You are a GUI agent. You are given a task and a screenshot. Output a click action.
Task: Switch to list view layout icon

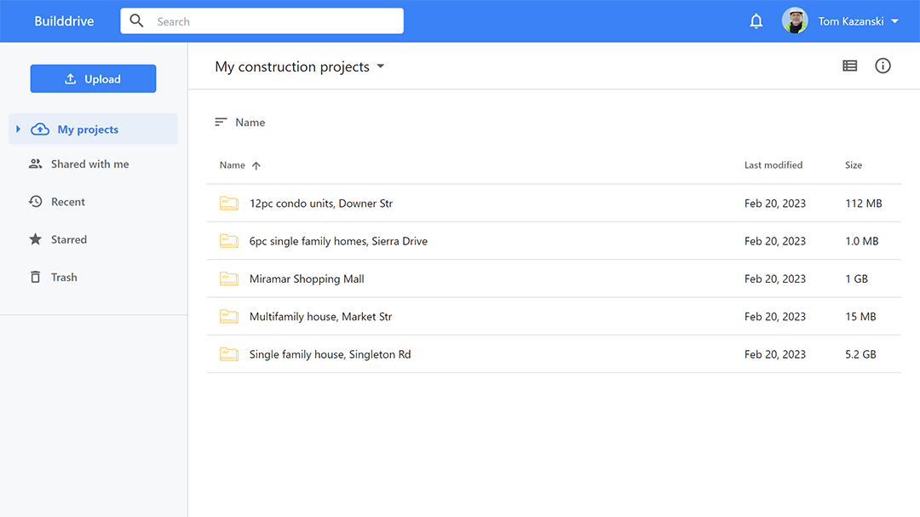[849, 66]
